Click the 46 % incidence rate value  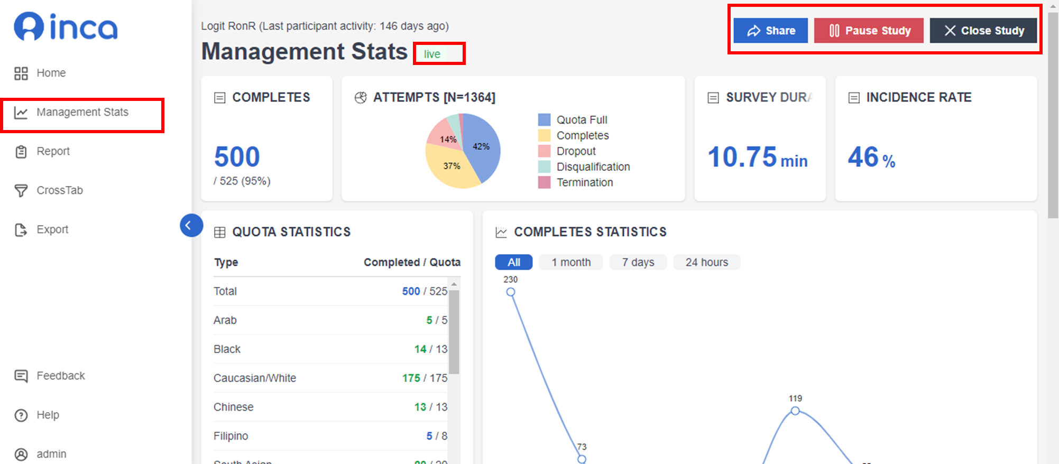coord(871,157)
